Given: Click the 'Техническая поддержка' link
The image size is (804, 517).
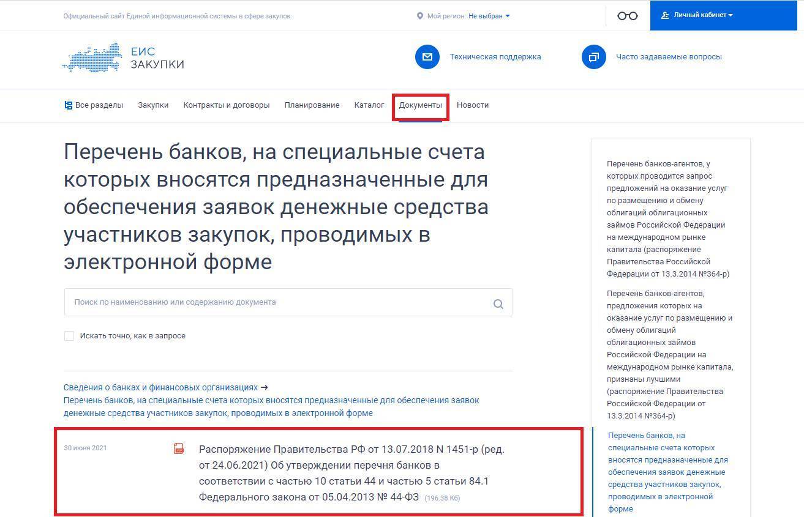Looking at the screenshot, I should tap(495, 57).
